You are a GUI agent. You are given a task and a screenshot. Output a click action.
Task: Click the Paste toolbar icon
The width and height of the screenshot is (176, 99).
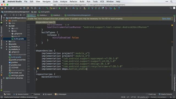[x=28, y=8]
